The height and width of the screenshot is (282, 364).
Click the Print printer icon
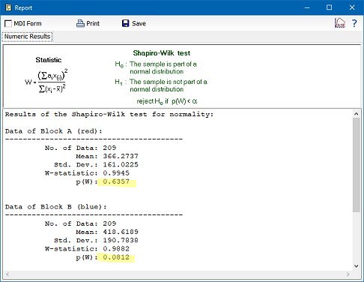coord(80,23)
